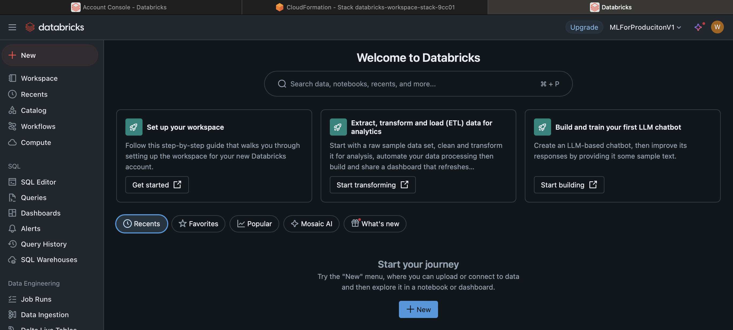Viewport: 733px width, 330px height.
Task: Click the 'SQL' section label in sidebar
Action: [14, 166]
